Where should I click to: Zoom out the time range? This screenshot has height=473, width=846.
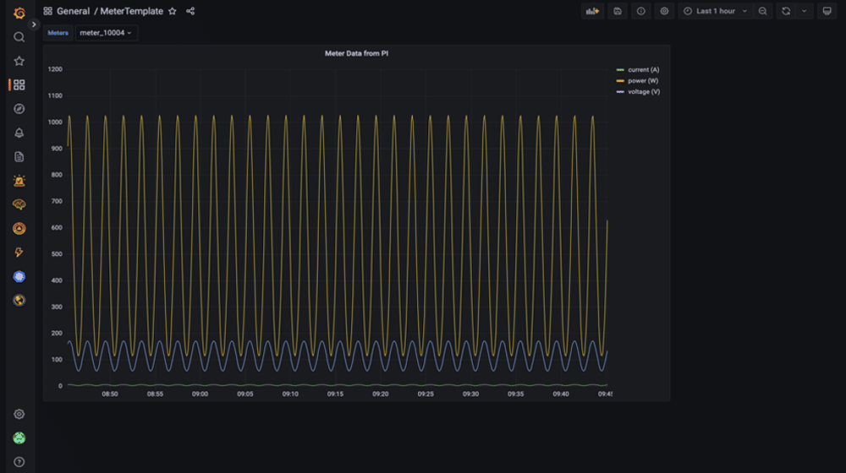coord(763,11)
